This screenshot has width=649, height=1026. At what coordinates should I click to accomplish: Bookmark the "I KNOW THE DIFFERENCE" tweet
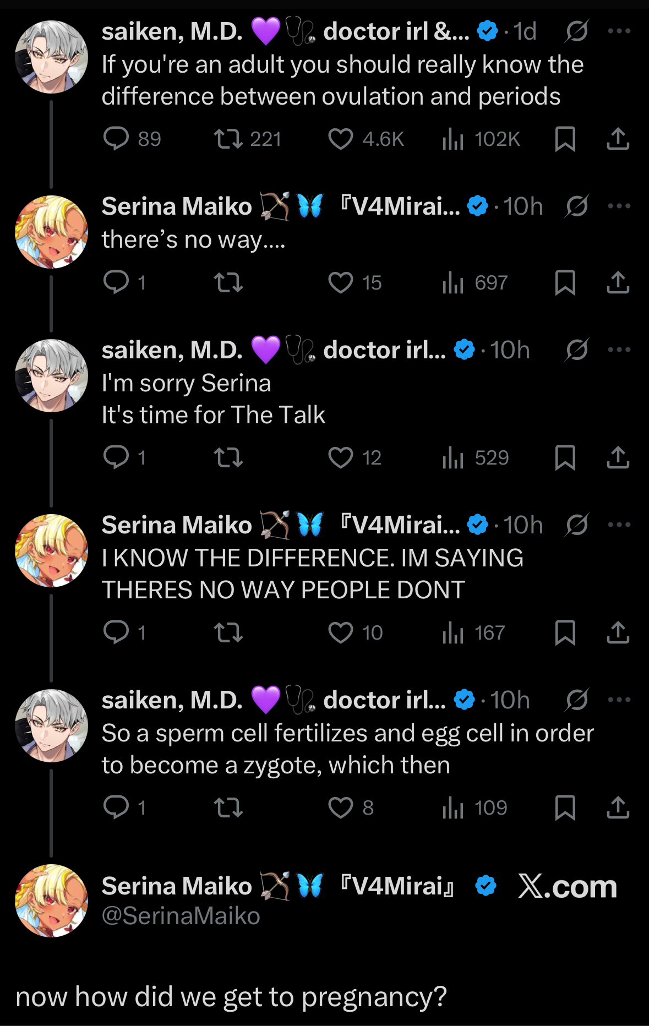565,633
